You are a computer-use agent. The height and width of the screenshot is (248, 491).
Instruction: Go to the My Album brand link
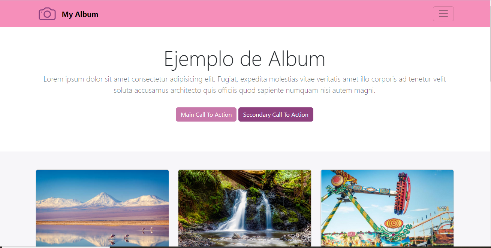point(69,14)
